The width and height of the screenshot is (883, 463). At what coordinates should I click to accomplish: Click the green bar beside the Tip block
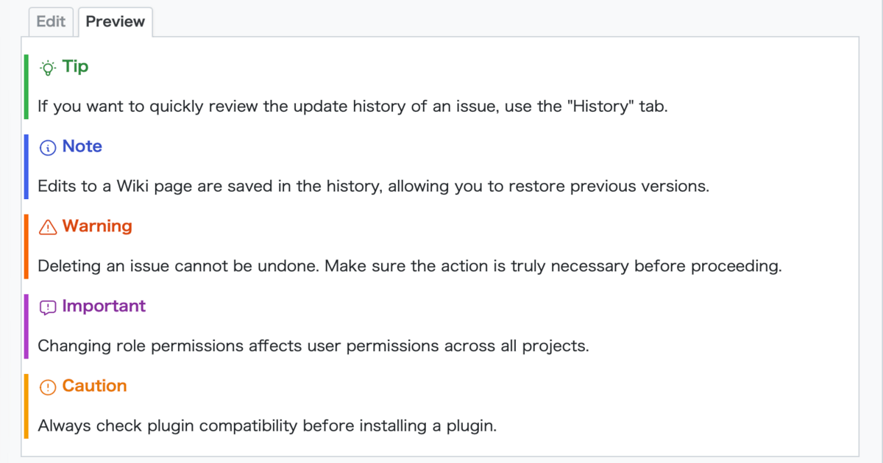coord(26,87)
